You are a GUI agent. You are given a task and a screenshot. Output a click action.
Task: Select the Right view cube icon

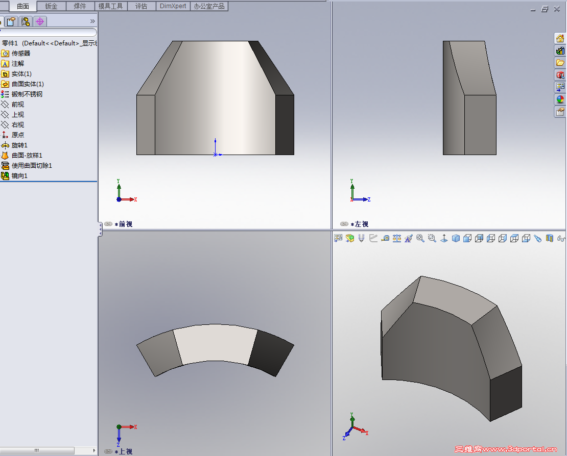[x=503, y=238]
